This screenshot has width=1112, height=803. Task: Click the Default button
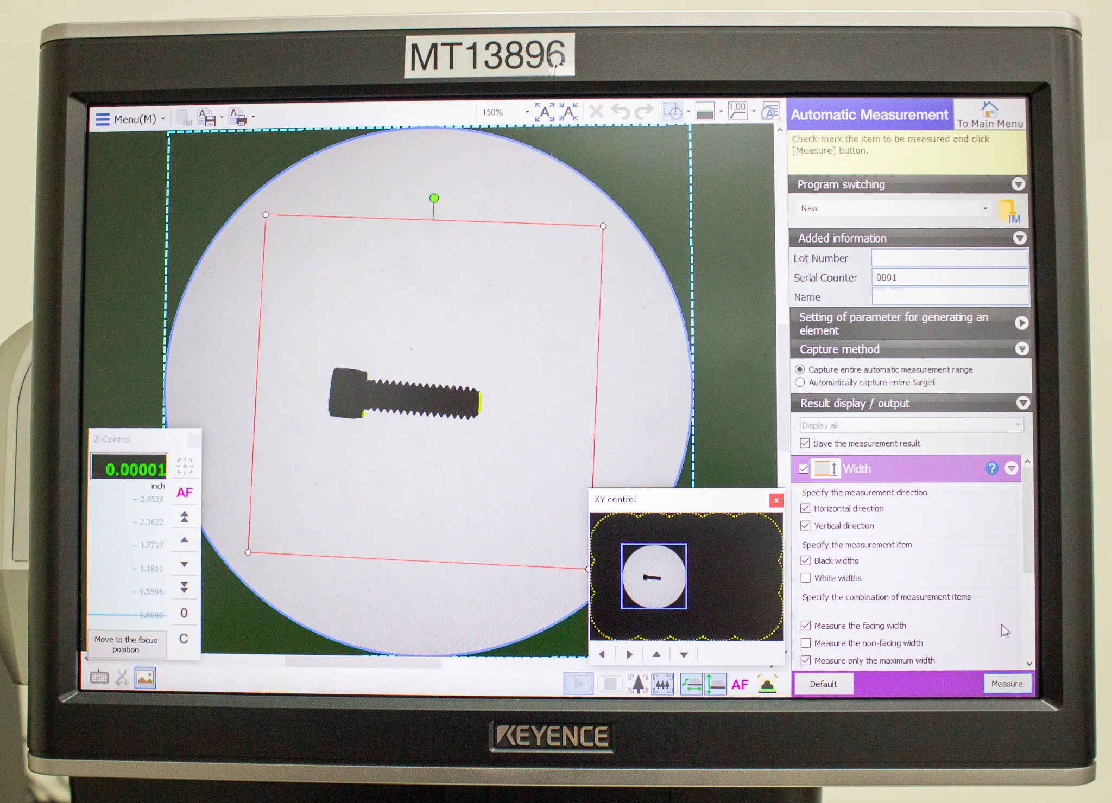(823, 684)
